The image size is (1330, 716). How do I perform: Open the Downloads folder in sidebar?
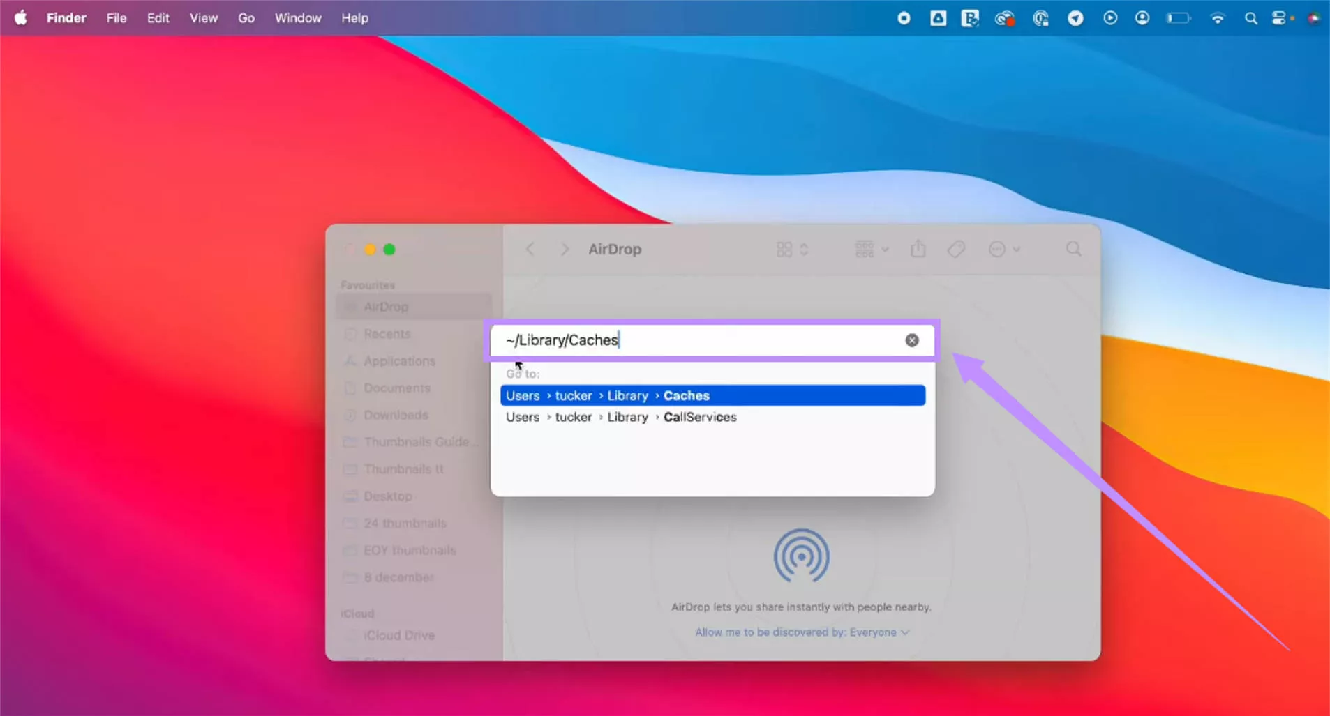click(396, 415)
